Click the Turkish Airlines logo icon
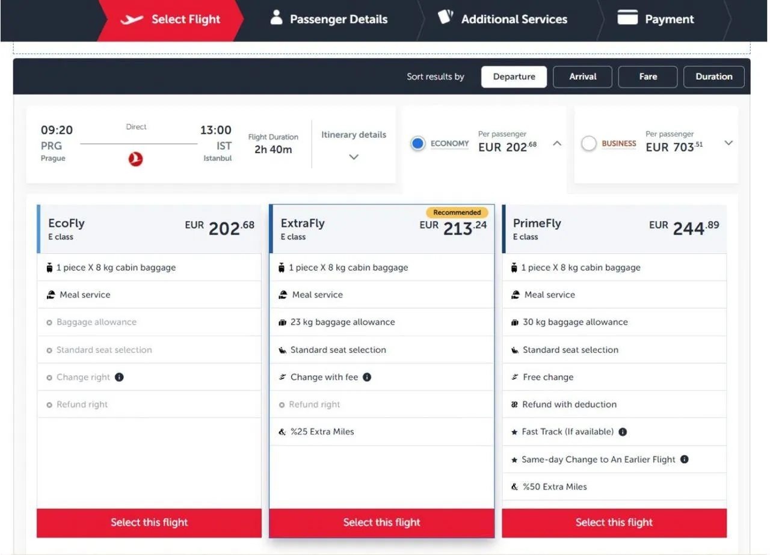Image resolution: width=770 pixels, height=555 pixels. (136, 159)
